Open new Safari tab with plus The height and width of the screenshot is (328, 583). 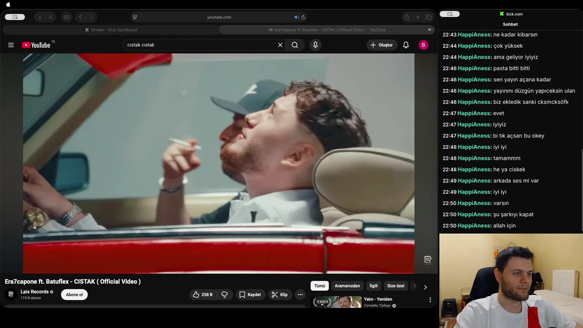[x=418, y=17]
